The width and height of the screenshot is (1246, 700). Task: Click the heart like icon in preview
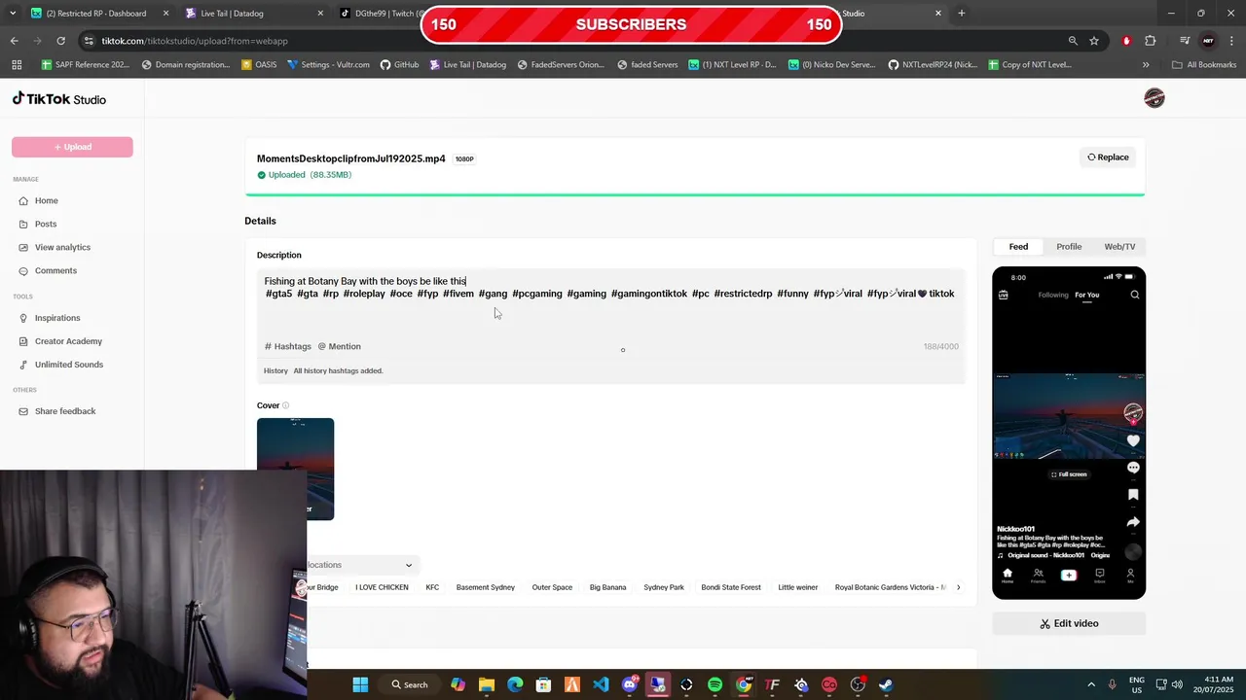pyautogui.click(x=1133, y=440)
